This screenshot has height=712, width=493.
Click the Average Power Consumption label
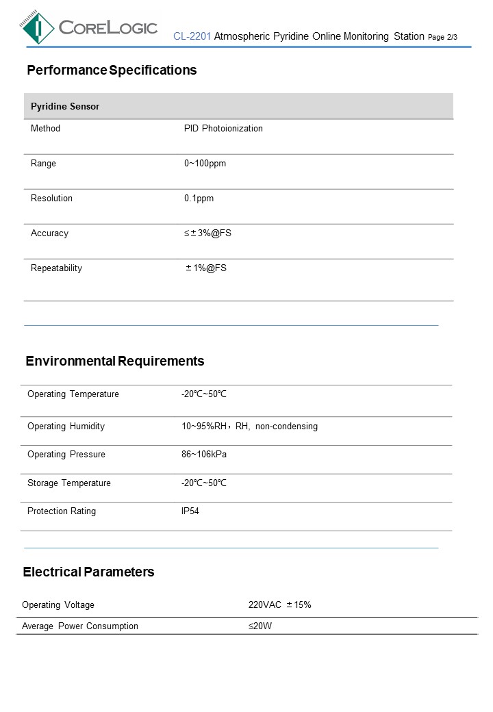80,626
